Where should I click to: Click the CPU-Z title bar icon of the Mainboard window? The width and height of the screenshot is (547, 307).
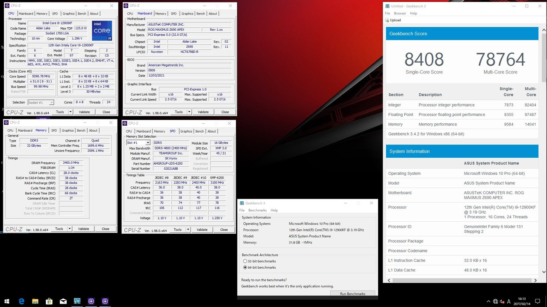[126, 6]
